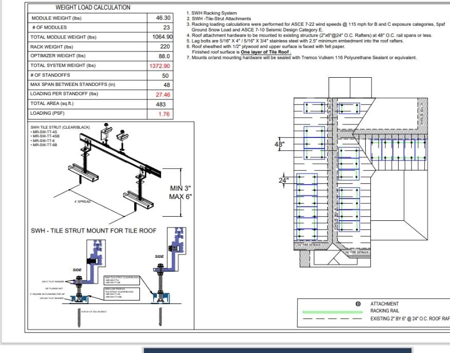
Task: Click the red value 27.46
Action: 163,95
